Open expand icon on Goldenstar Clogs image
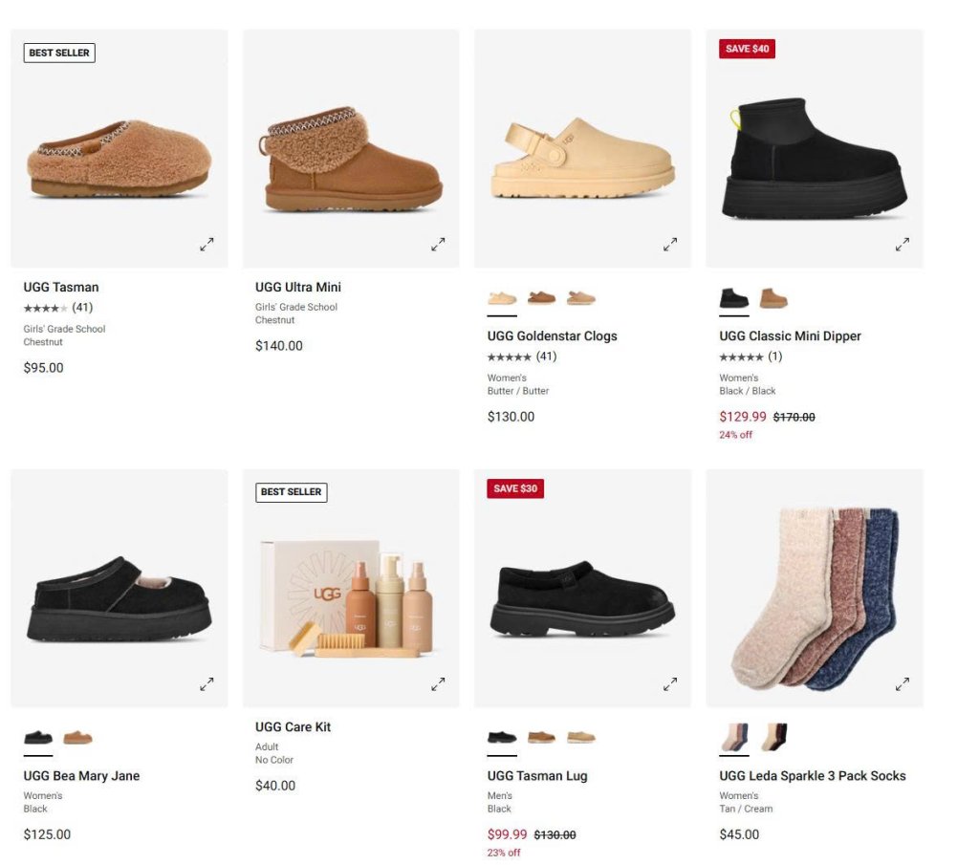 point(670,245)
